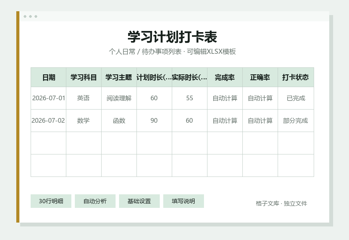Viewport: 349px width, 240px height.
Task: Click the 学习主题 column header
Action: point(119,77)
